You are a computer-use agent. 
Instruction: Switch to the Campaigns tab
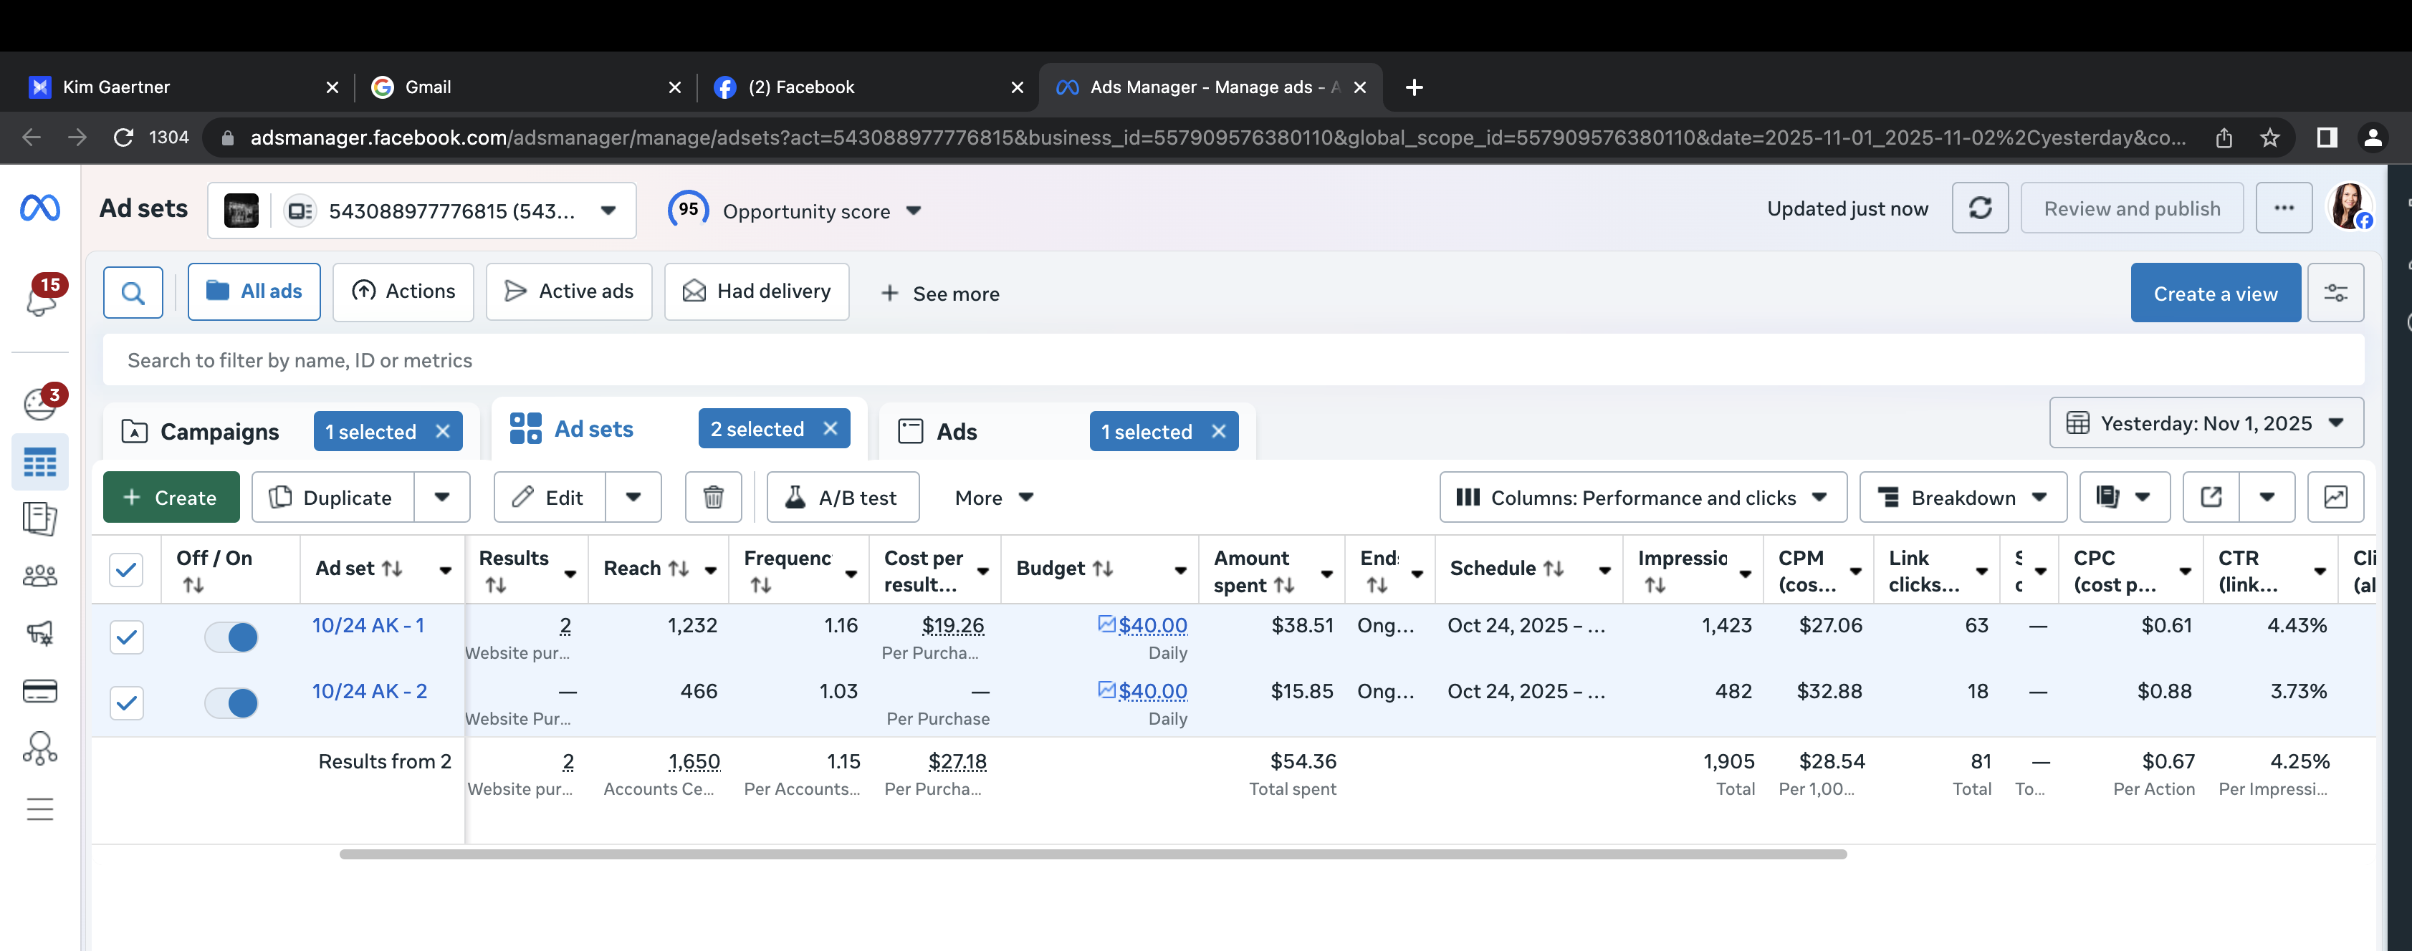pos(219,432)
